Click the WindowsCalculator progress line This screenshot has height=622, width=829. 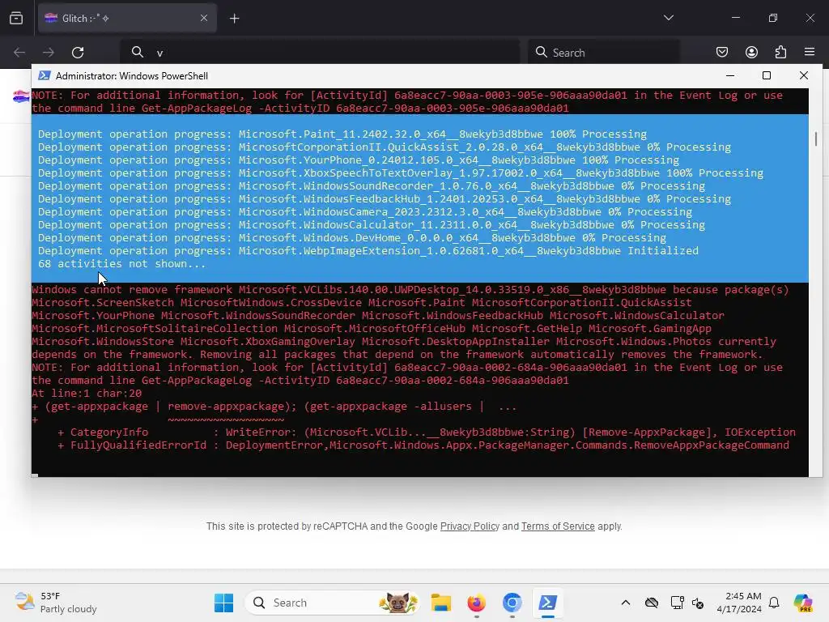pyautogui.click(x=371, y=225)
